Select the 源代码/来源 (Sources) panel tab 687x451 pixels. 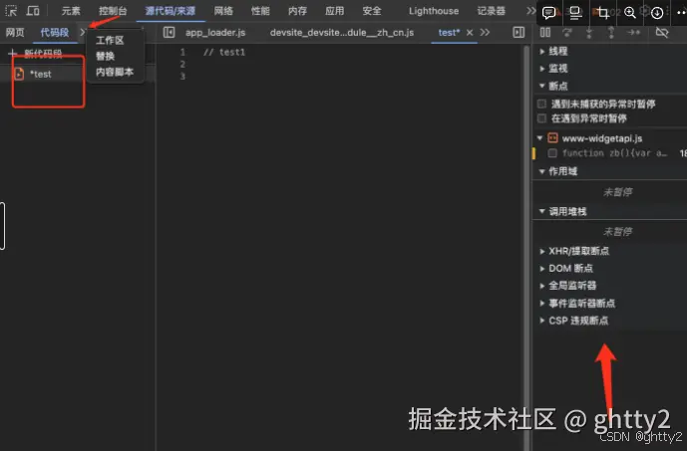(170, 11)
